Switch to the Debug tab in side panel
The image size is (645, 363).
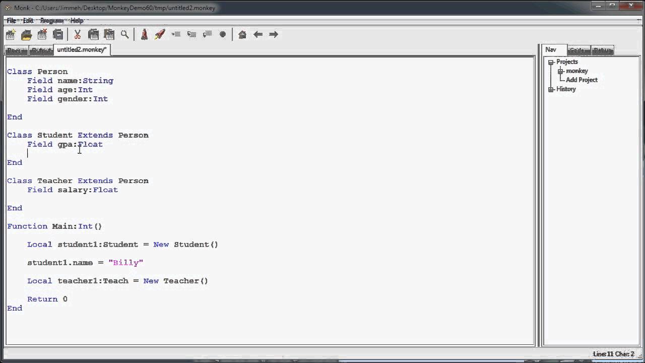point(603,50)
